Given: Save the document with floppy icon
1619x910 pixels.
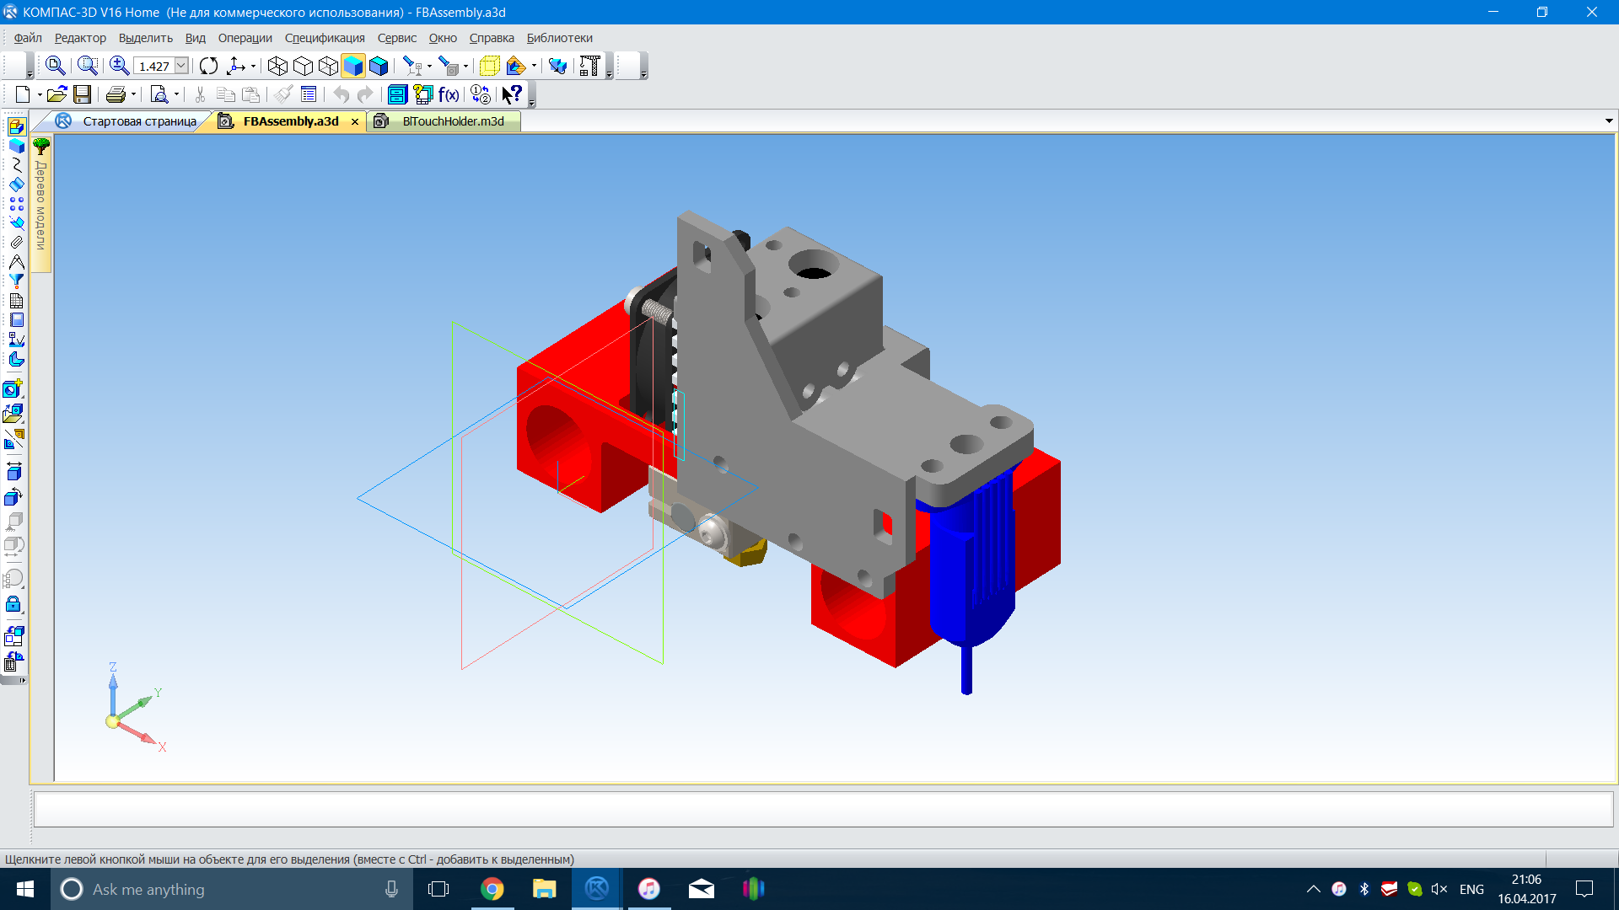Looking at the screenshot, I should (82, 94).
